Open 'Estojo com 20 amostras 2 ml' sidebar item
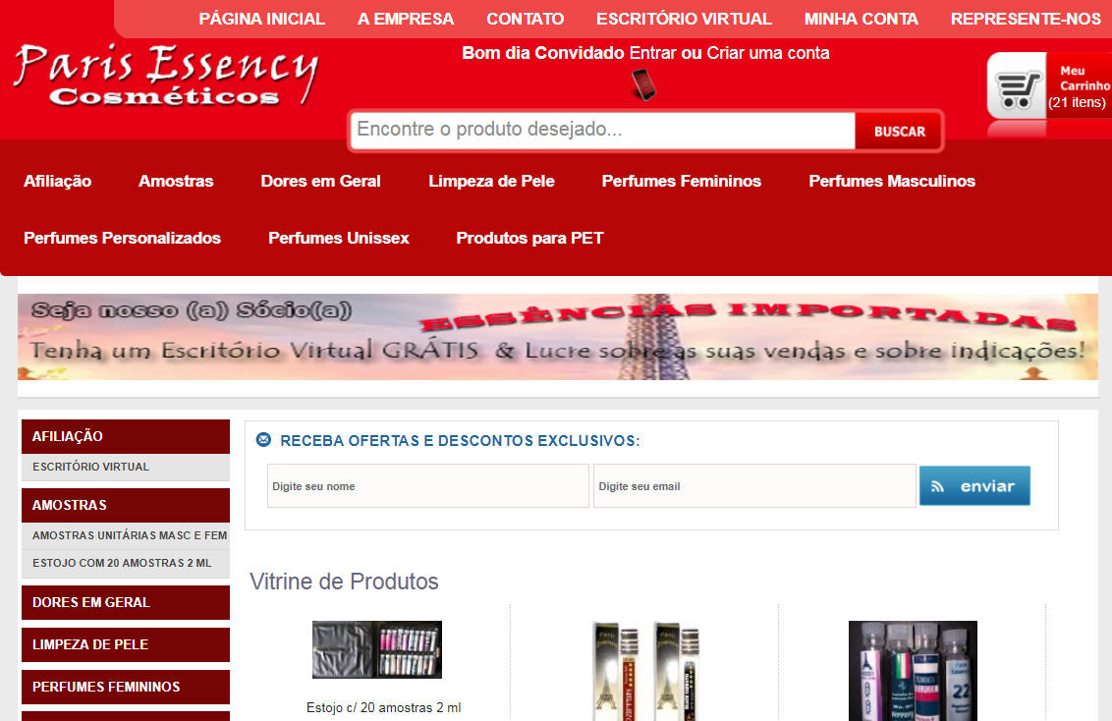 pyautogui.click(x=126, y=563)
